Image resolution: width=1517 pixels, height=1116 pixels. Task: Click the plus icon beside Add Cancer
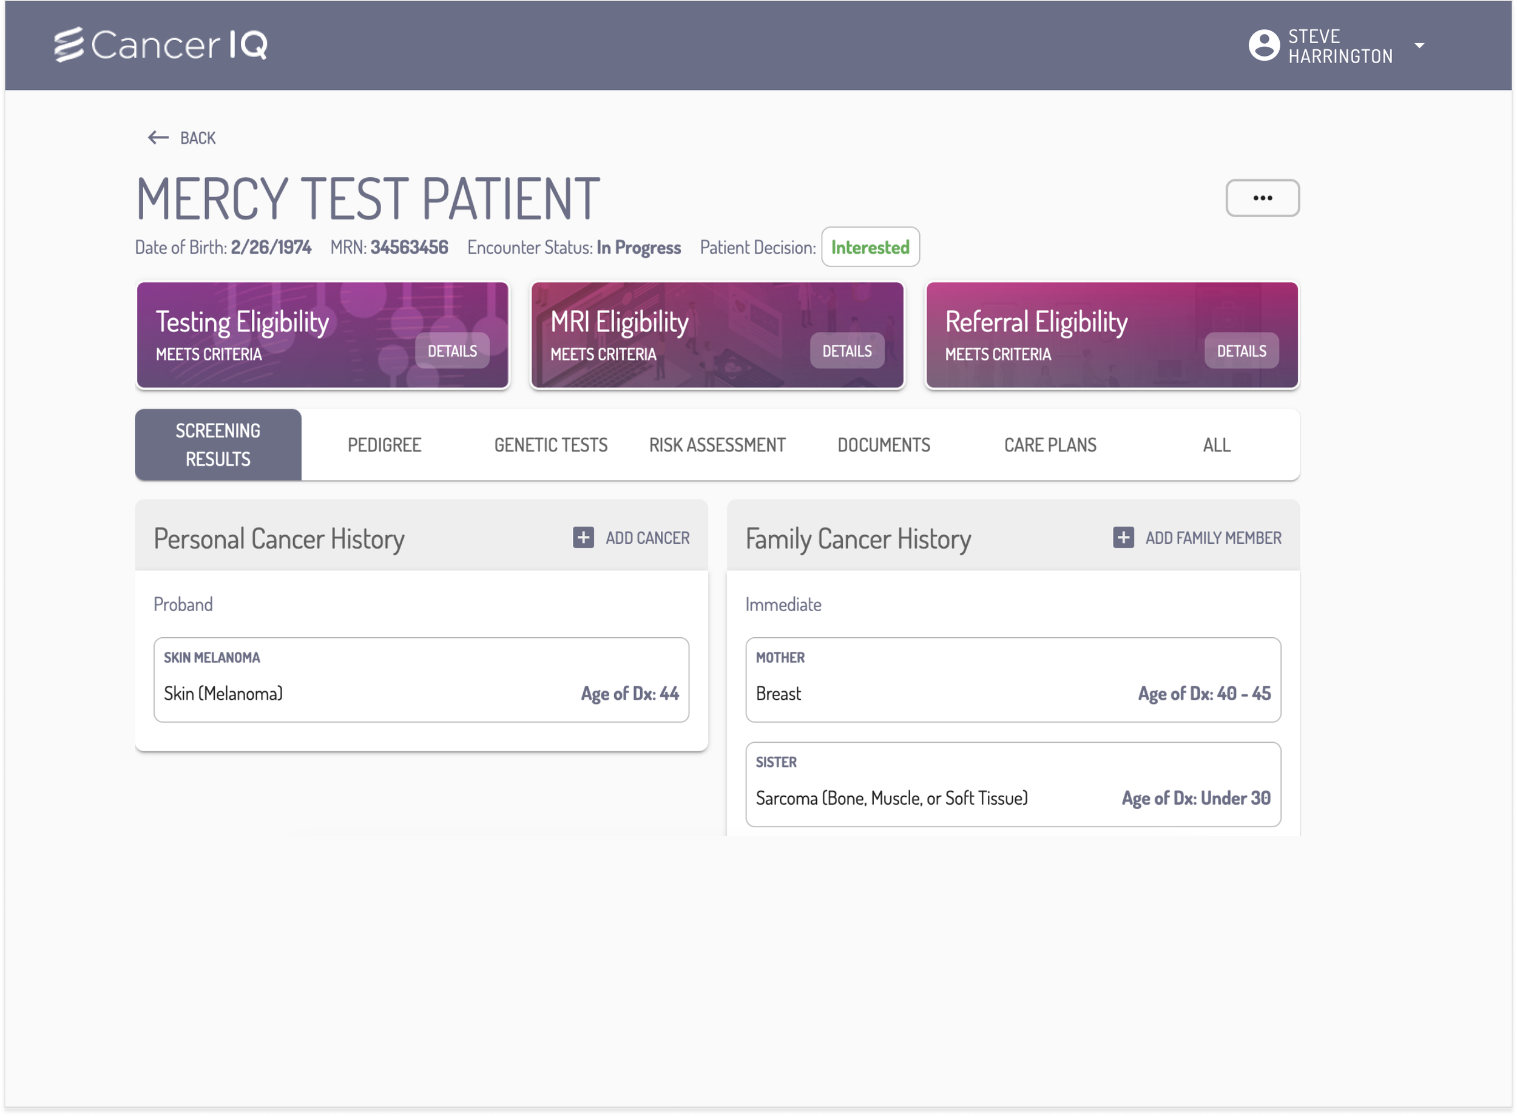(583, 538)
